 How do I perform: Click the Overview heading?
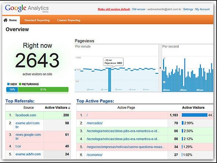point(17,30)
